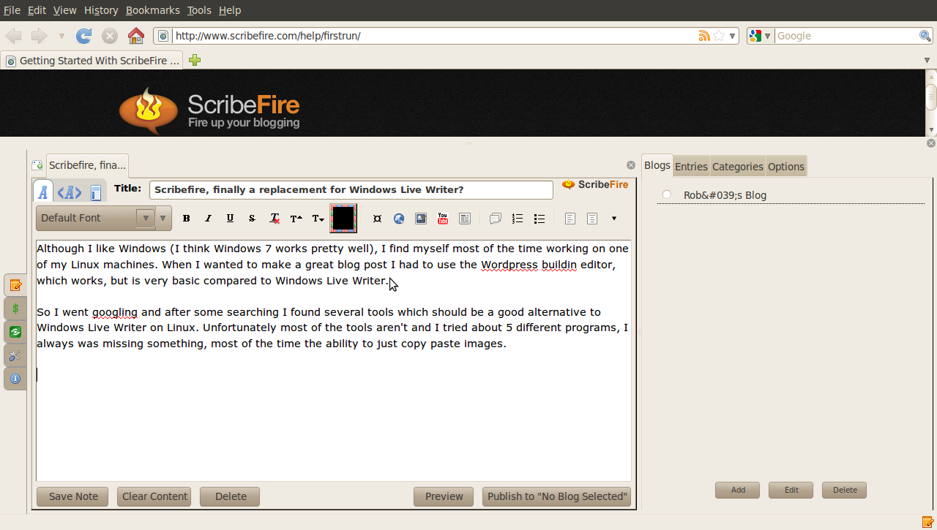Open the Edit menu
937x530 pixels.
(37, 10)
